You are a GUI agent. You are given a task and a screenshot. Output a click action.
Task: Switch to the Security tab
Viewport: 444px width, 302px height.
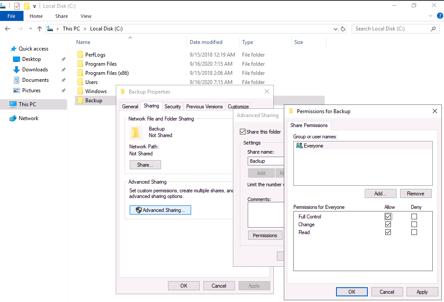tap(172, 107)
